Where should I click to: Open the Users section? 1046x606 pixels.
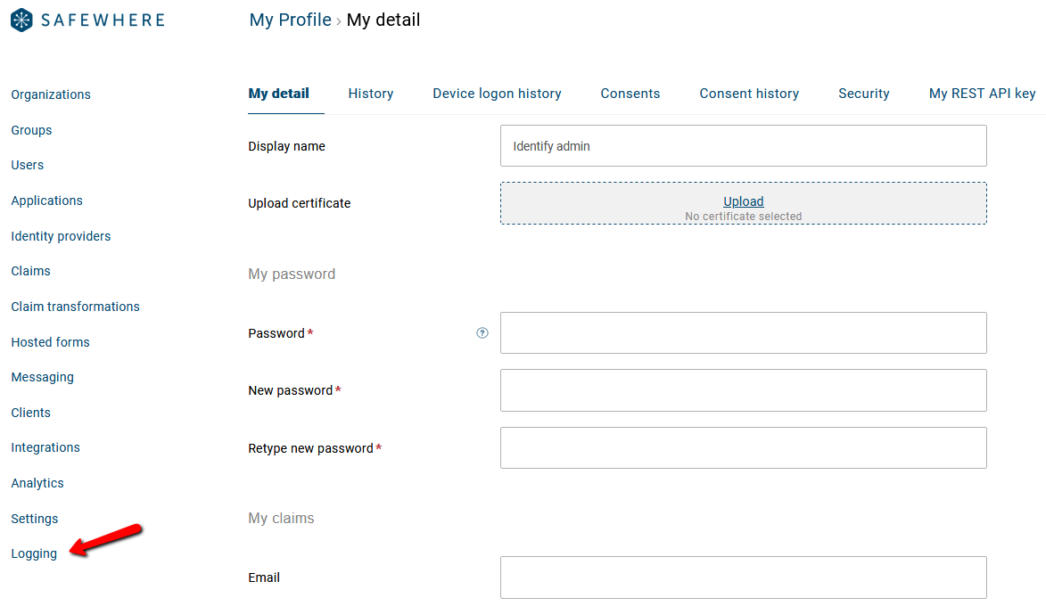(x=28, y=165)
